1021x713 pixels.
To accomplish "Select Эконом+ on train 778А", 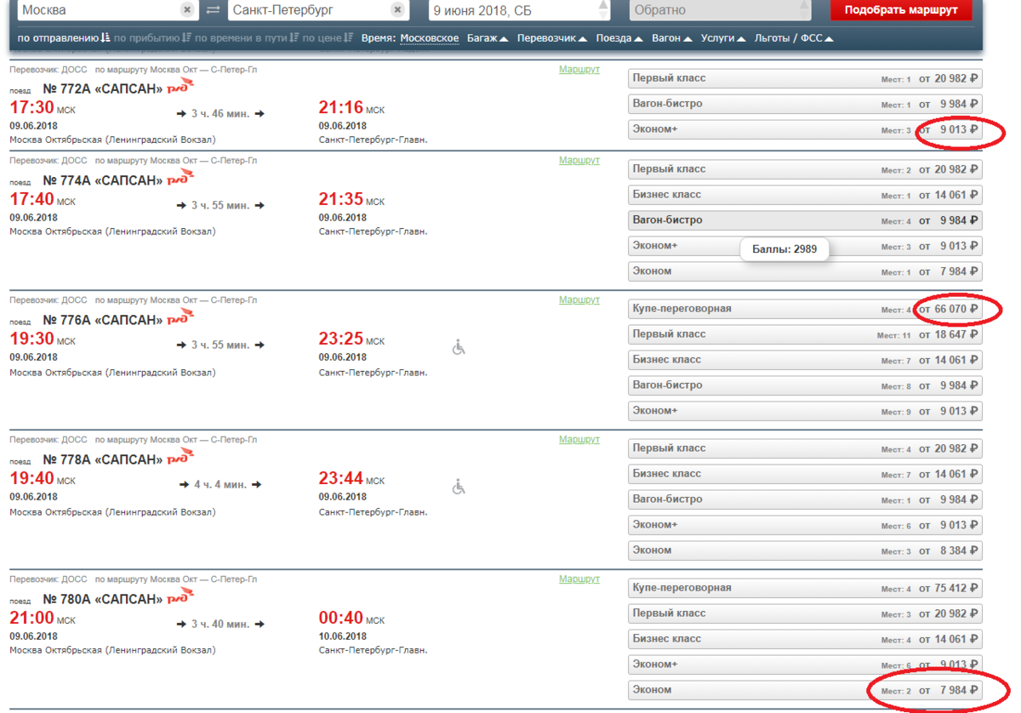I will pyautogui.click(x=805, y=525).
